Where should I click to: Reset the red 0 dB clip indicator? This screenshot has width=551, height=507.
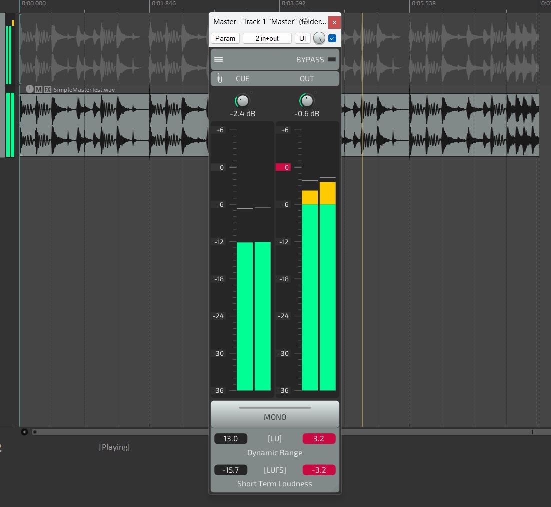283,167
